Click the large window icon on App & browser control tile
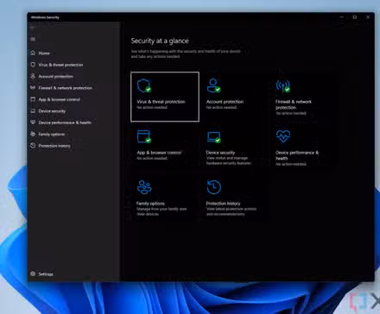 [x=144, y=136]
